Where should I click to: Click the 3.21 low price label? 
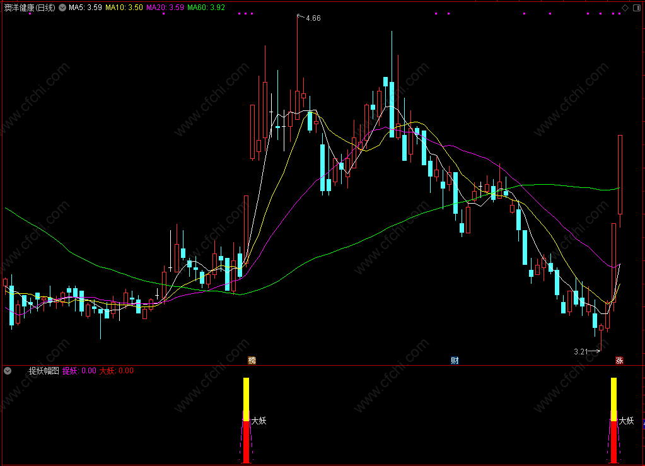click(x=581, y=352)
